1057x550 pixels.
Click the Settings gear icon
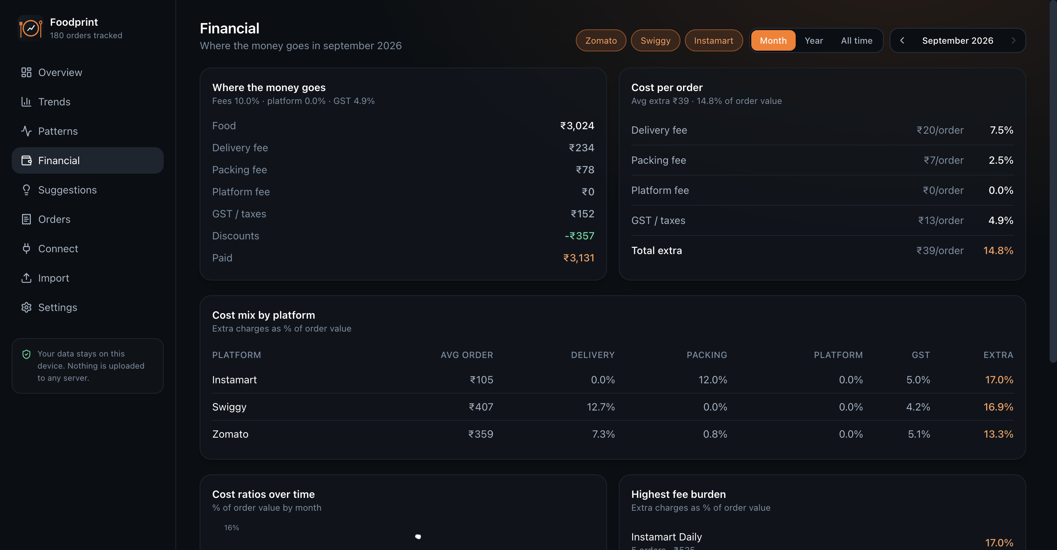coord(26,307)
